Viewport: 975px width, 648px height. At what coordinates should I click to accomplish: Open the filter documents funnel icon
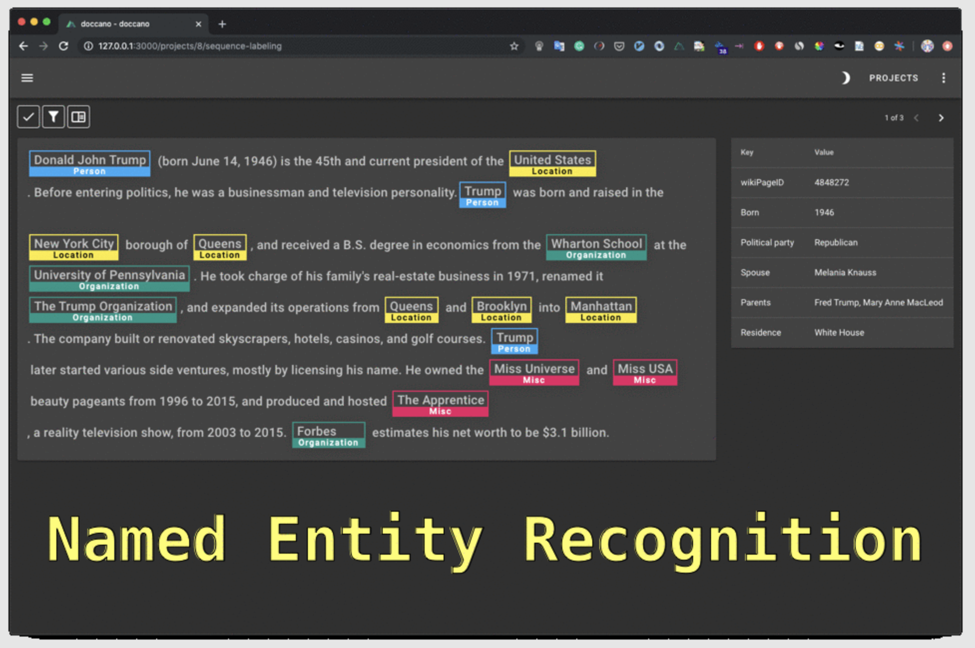[53, 117]
